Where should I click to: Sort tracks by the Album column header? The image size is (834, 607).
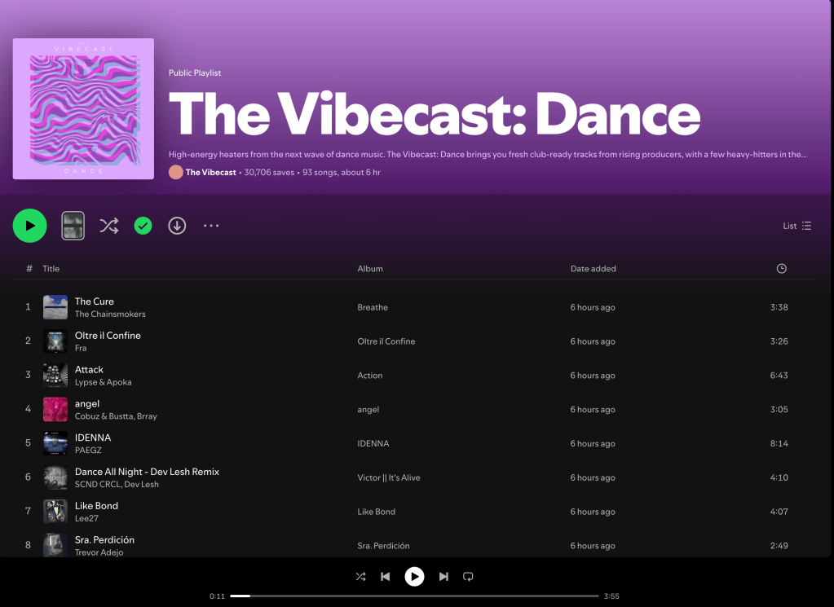point(369,268)
